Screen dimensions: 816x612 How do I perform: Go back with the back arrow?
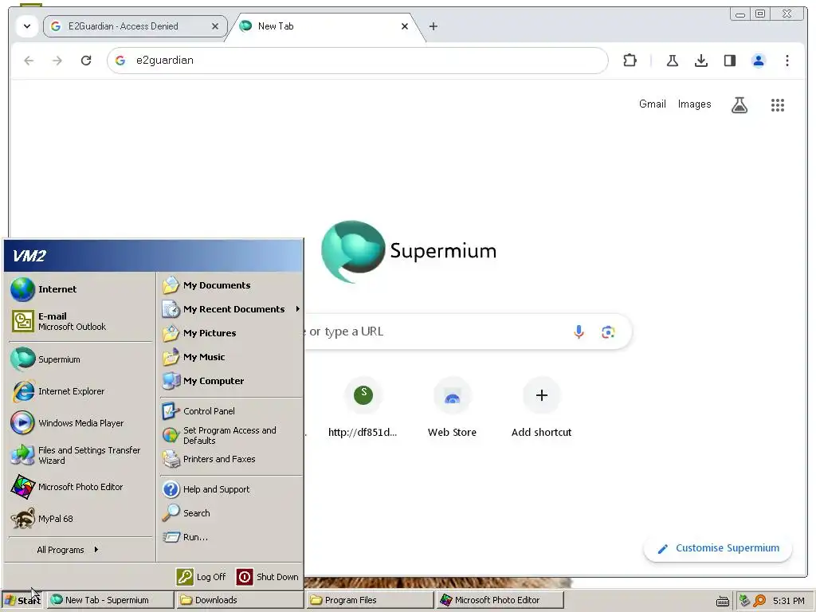[29, 61]
